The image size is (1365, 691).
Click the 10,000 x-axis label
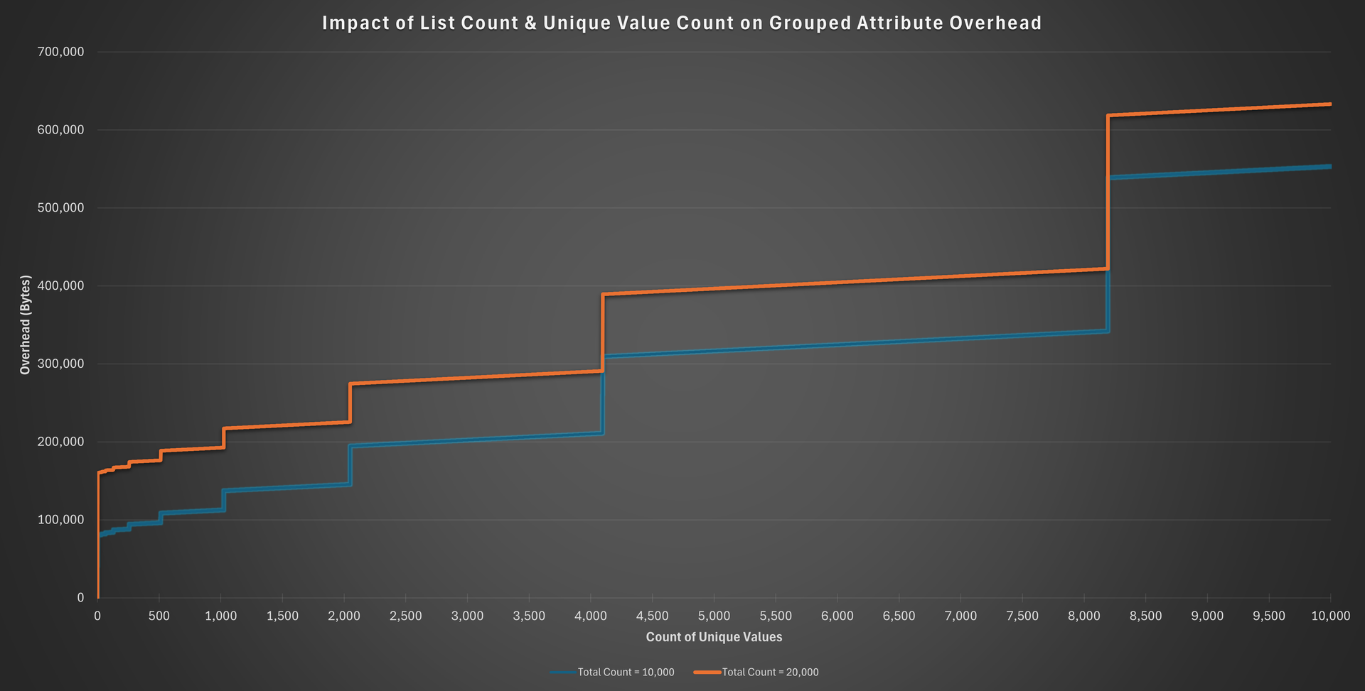1330,616
